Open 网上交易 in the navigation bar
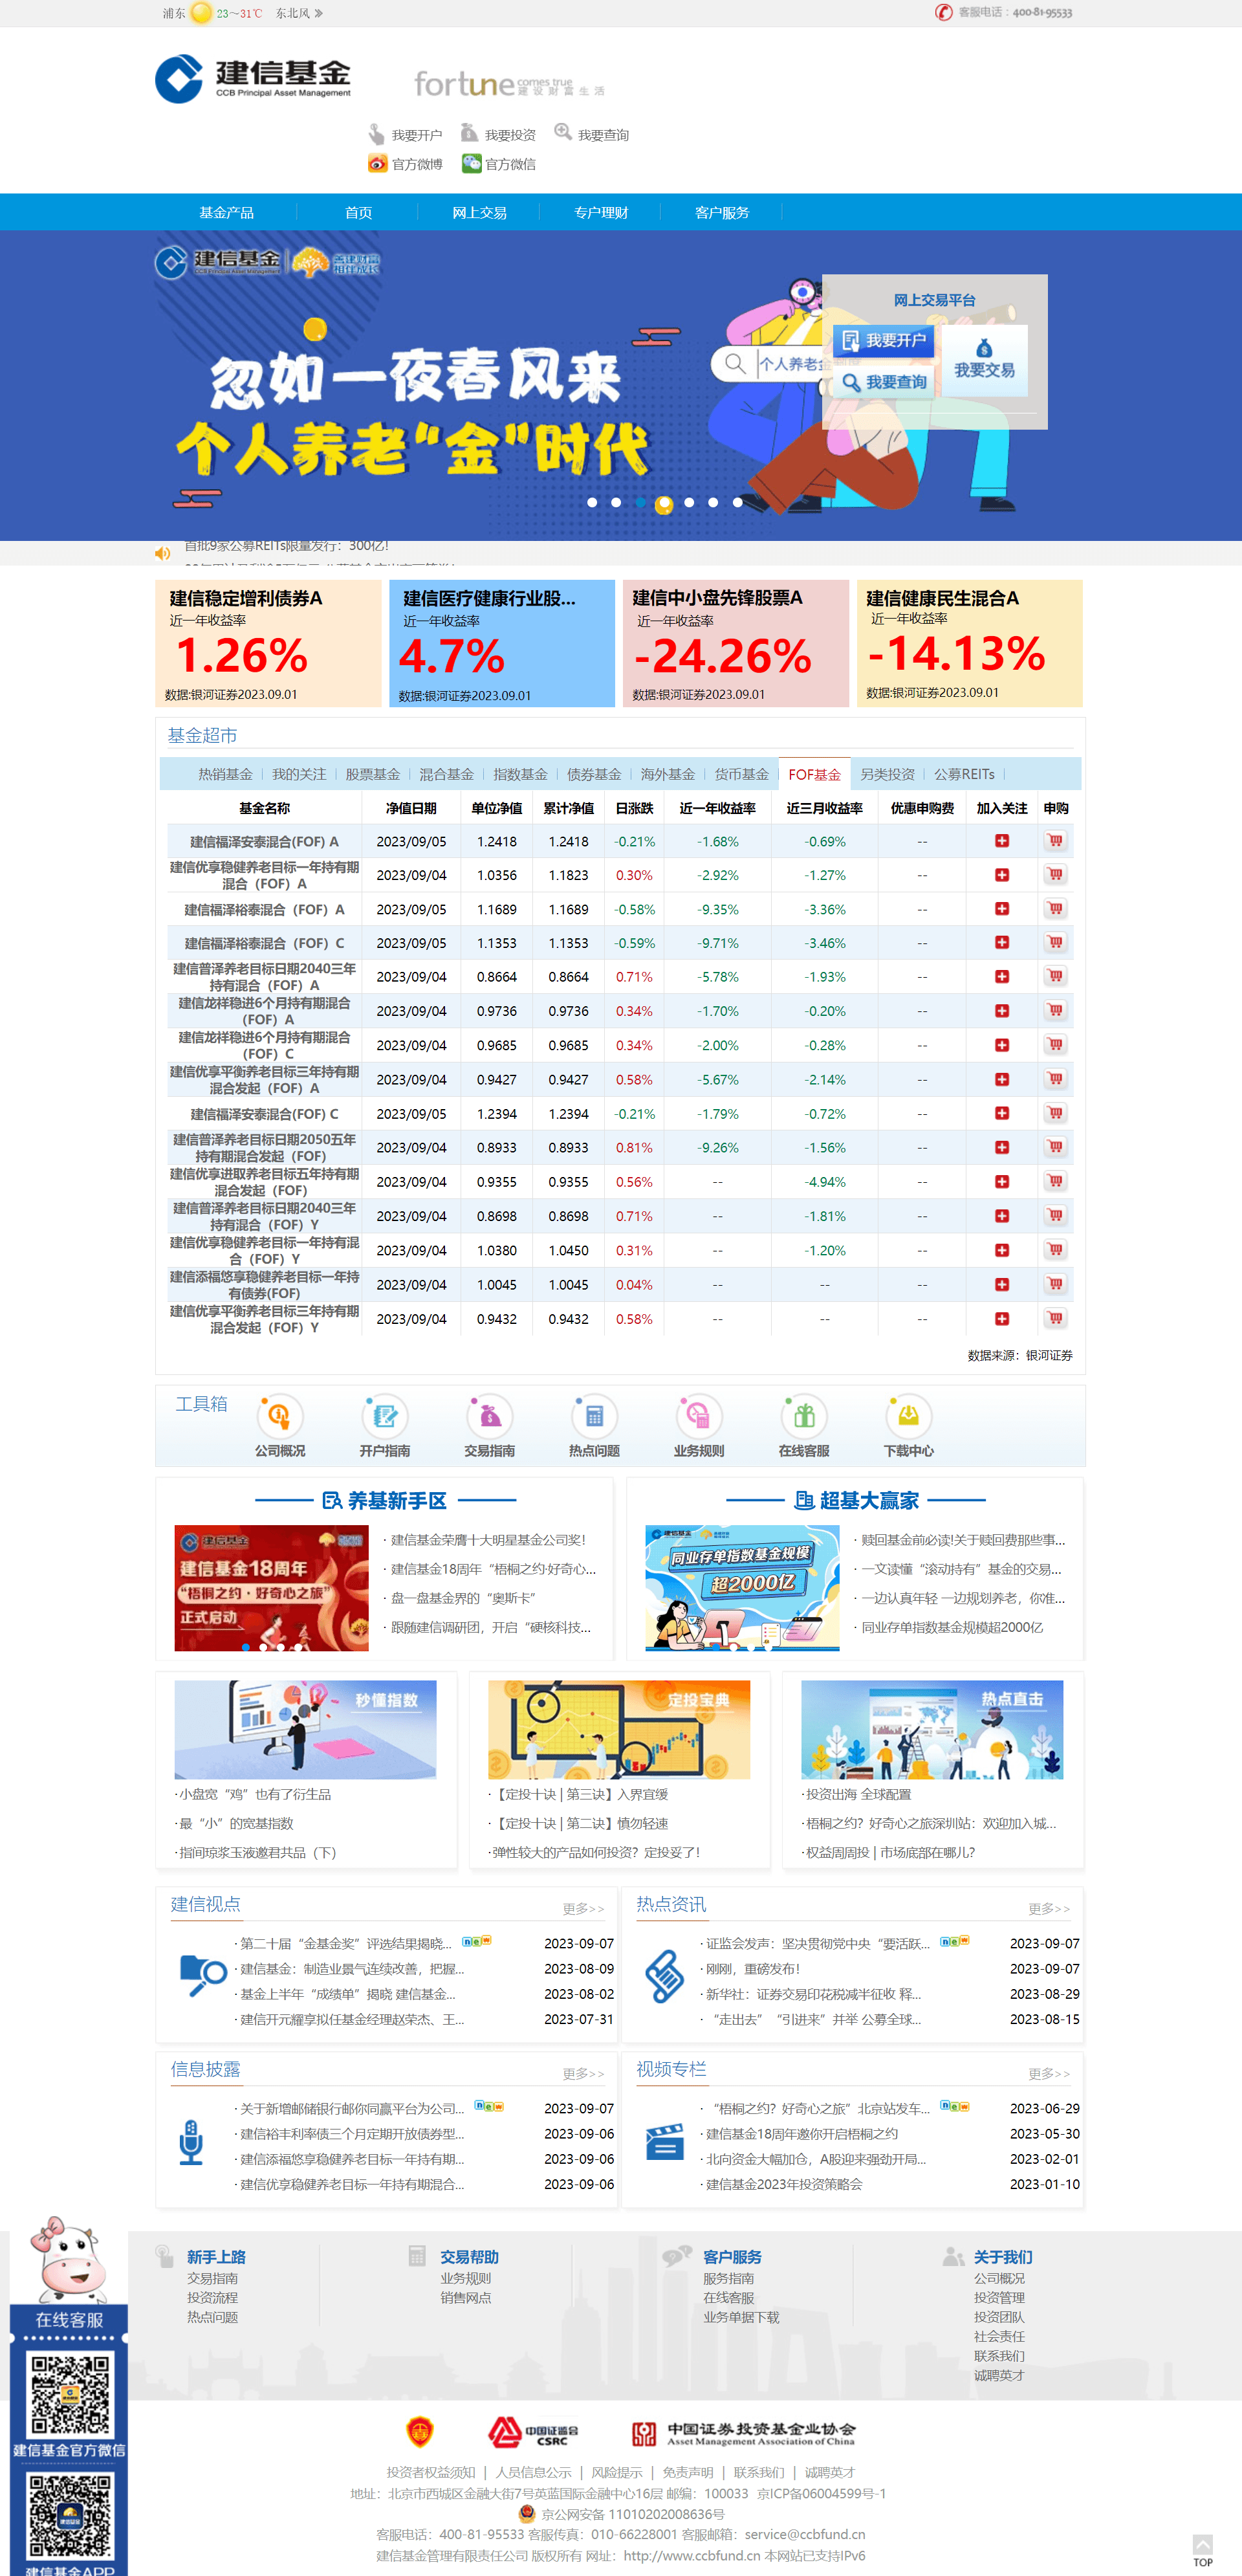 [x=479, y=212]
